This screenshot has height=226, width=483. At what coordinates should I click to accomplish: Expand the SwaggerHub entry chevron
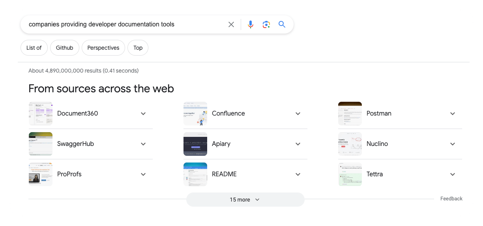pos(143,144)
